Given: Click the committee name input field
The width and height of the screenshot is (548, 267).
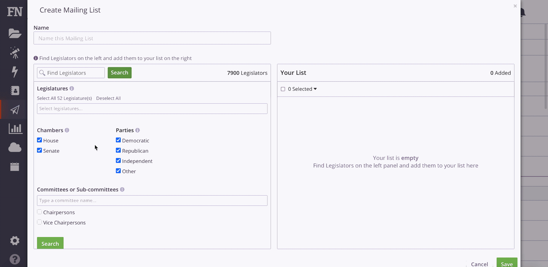Looking at the screenshot, I should [x=152, y=201].
